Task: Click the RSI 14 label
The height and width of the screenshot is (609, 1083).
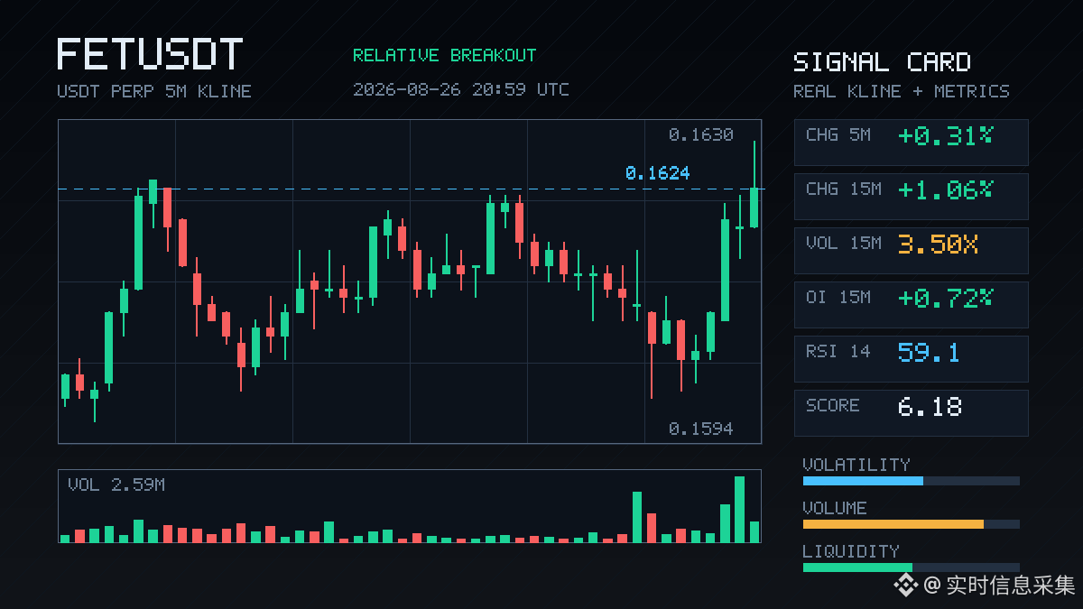Action: click(x=838, y=351)
